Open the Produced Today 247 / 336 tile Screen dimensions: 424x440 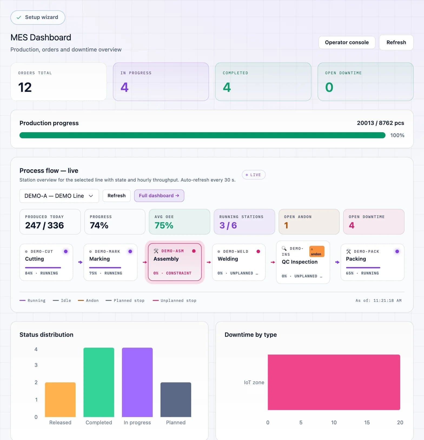[50, 222]
